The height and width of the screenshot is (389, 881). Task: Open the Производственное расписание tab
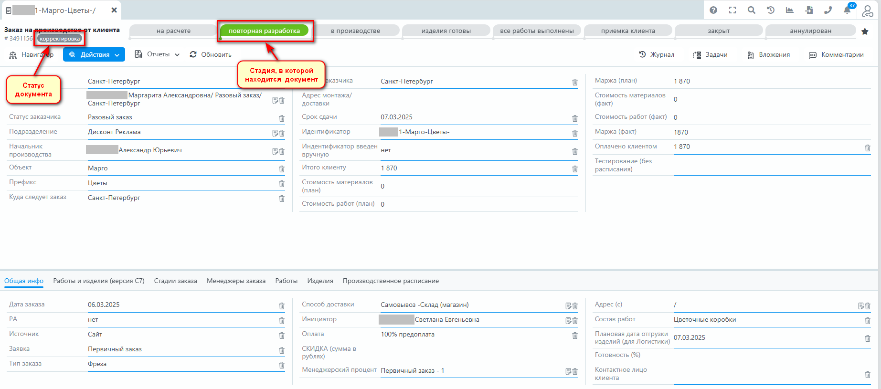tap(391, 281)
